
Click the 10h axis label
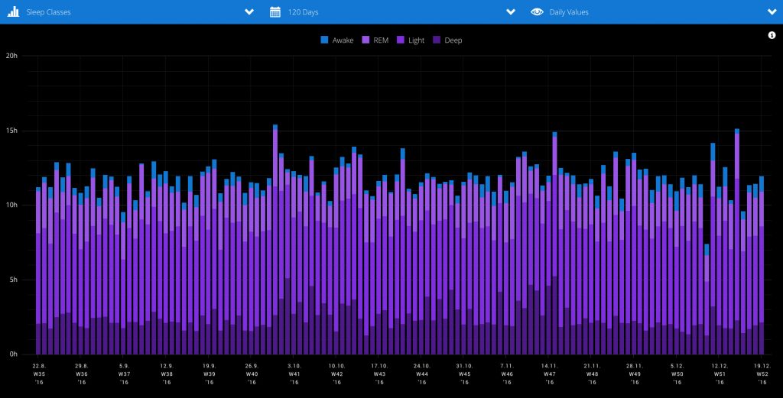[11, 205]
